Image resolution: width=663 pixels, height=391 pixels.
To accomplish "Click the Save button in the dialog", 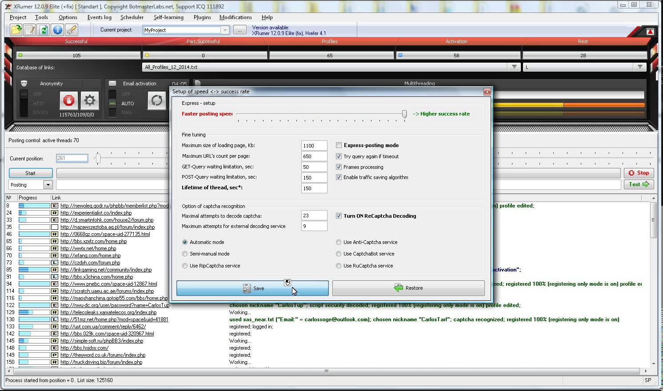I will point(252,288).
